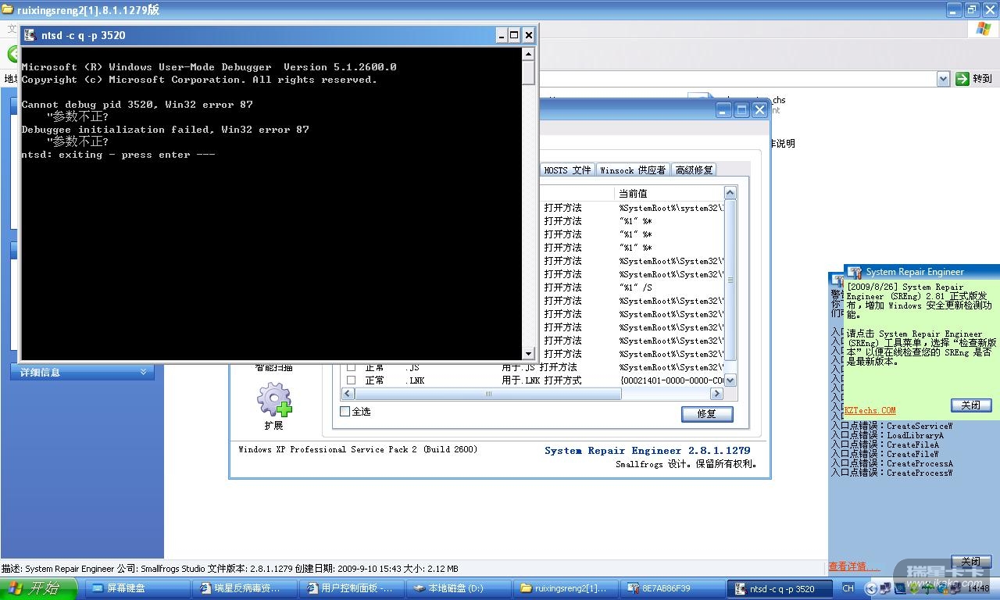Click the green 转到 arrow button
The image size is (1000, 600).
pyautogui.click(x=962, y=78)
